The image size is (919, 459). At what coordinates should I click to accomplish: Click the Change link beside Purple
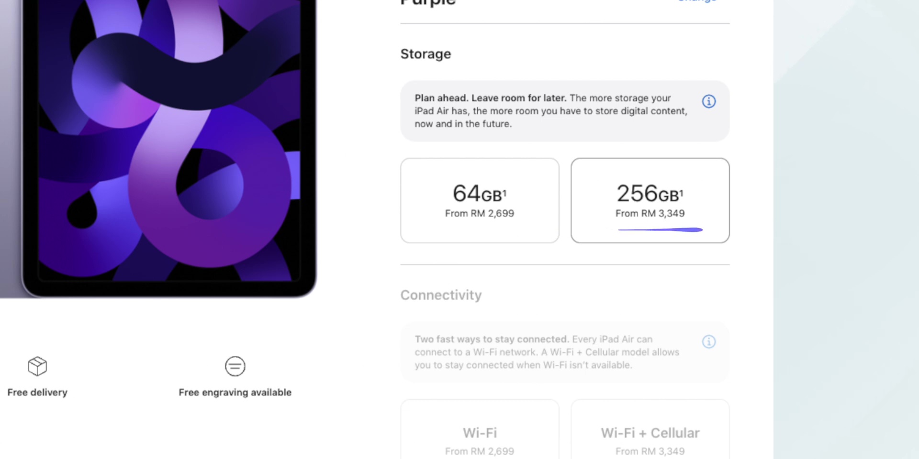click(x=697, y=1)
